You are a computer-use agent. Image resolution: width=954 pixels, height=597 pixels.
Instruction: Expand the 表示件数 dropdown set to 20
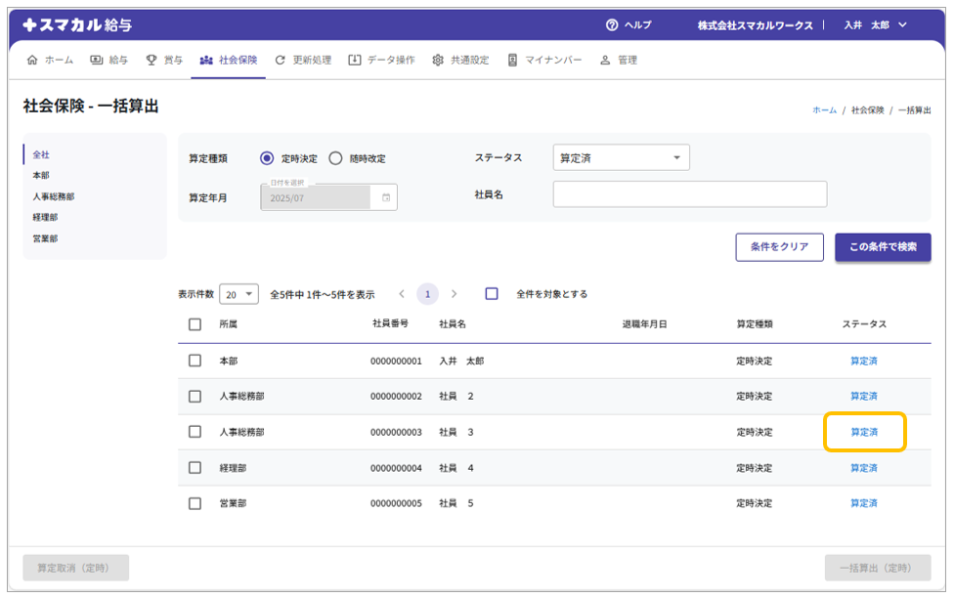[238, 294]
